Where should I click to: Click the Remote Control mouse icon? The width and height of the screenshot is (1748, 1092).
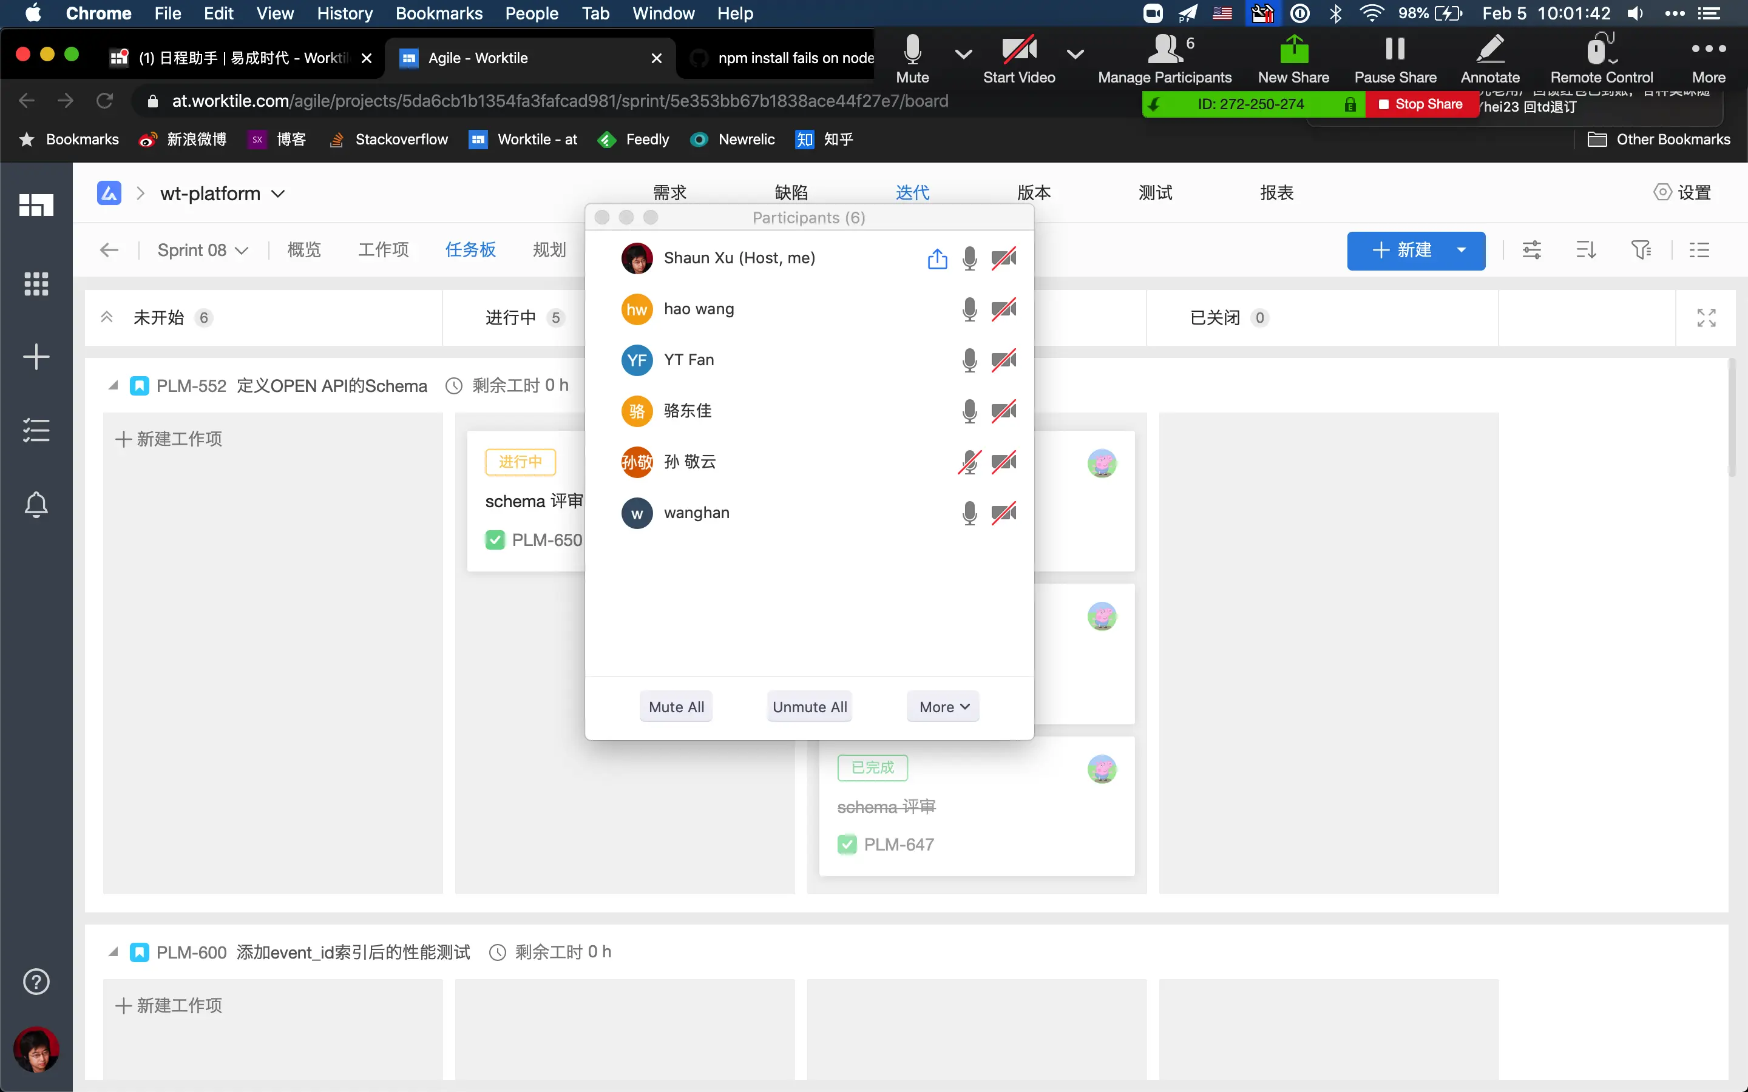(1601, 50)
